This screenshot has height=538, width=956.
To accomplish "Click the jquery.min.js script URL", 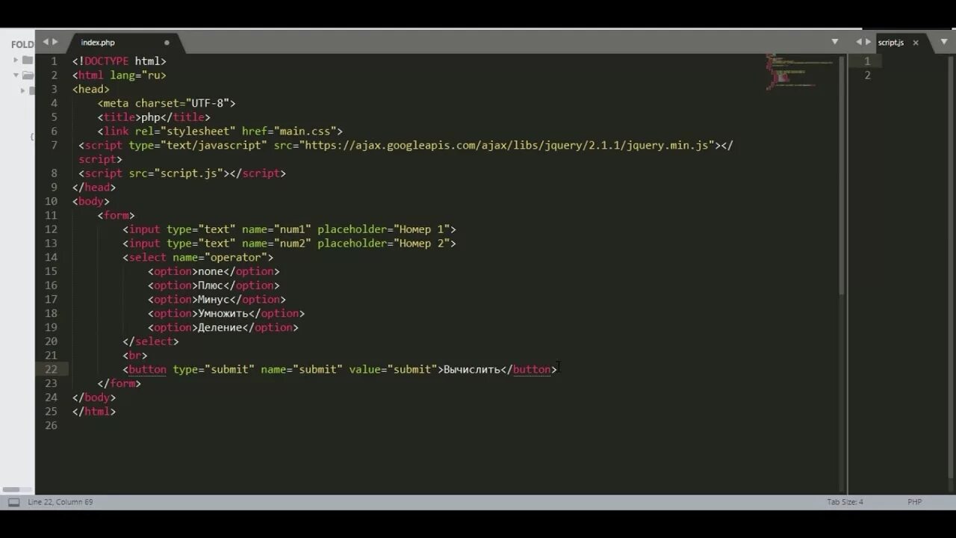I will click(506, 145).
